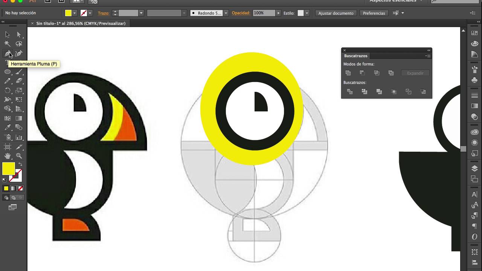
Task: Click Unite shape mode in Buscatrazos
Action: point(348,73)
